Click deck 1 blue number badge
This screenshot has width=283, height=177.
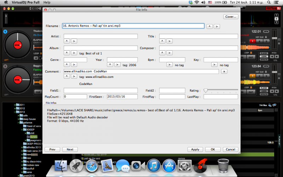[5, 32]
